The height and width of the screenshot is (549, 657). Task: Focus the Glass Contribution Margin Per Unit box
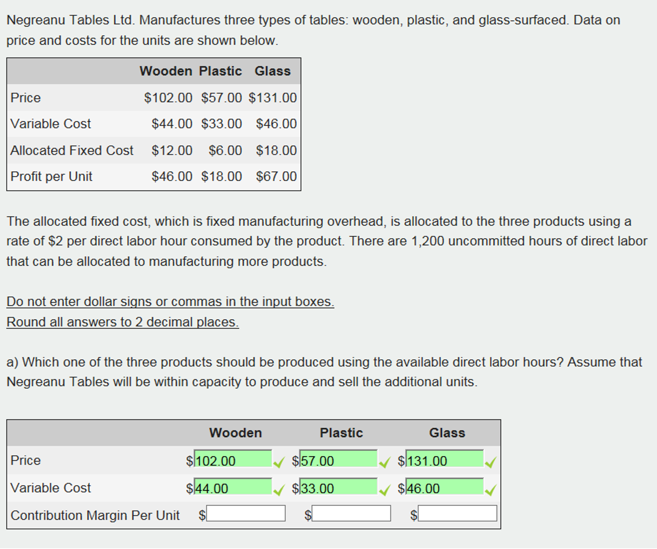tap(457, 513)
